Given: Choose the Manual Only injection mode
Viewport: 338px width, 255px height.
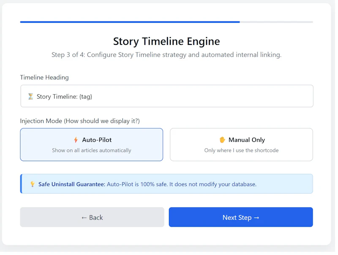Looking at the screenshot, I should click(x=241, y=145).
